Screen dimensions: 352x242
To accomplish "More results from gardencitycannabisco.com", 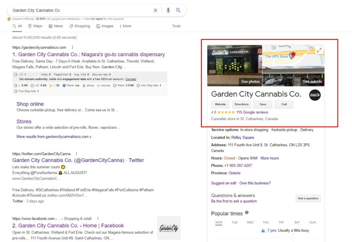I will coord(54,137).
